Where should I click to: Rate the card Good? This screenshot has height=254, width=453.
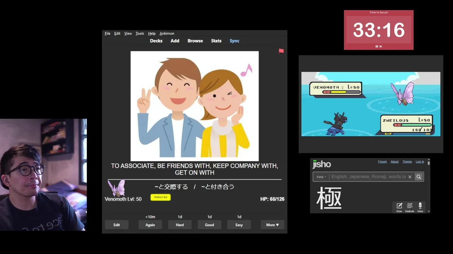click(210, 225)
